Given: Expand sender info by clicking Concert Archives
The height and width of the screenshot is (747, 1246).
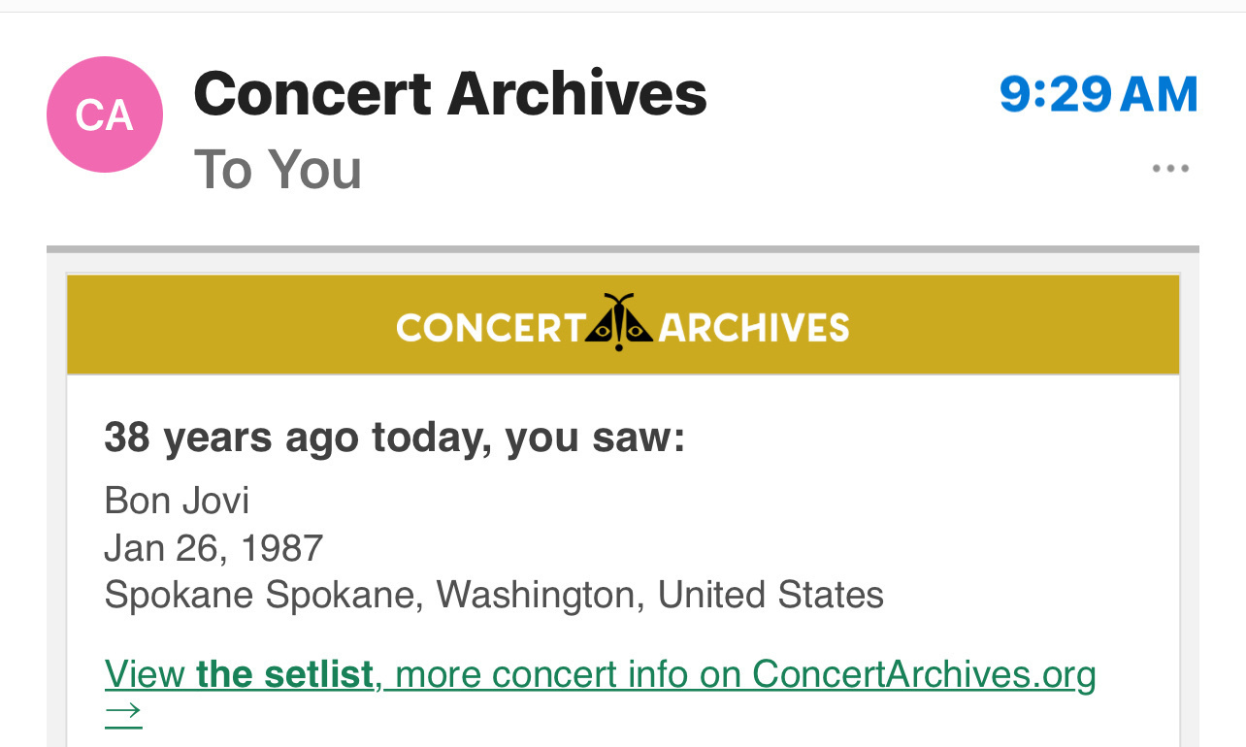Looking at the screenshot, I should 449,92.
